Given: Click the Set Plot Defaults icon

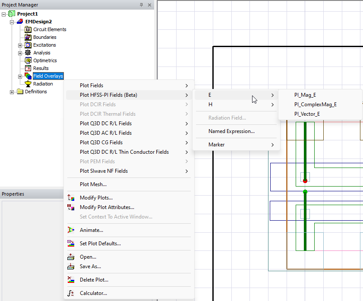Looking at the screenshot, I should pyautogui.click(x=71, y=243).
